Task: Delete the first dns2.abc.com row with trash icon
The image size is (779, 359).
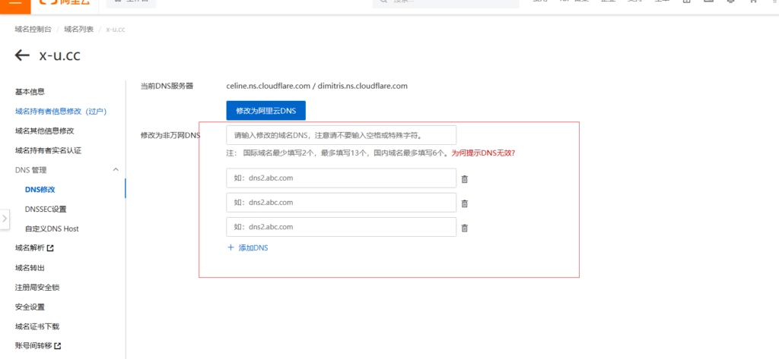Action: pyautogui.click(x=465, y=179)
